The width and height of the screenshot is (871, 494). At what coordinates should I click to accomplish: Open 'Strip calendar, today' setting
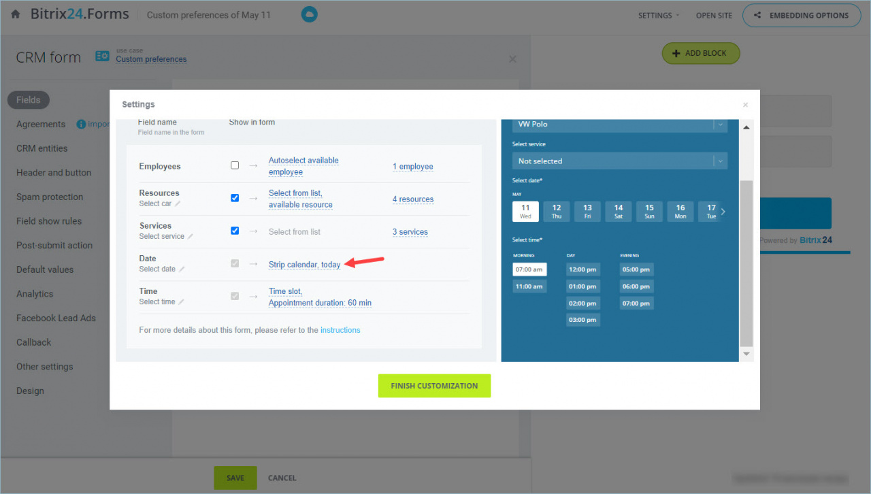tap(304, 265)
